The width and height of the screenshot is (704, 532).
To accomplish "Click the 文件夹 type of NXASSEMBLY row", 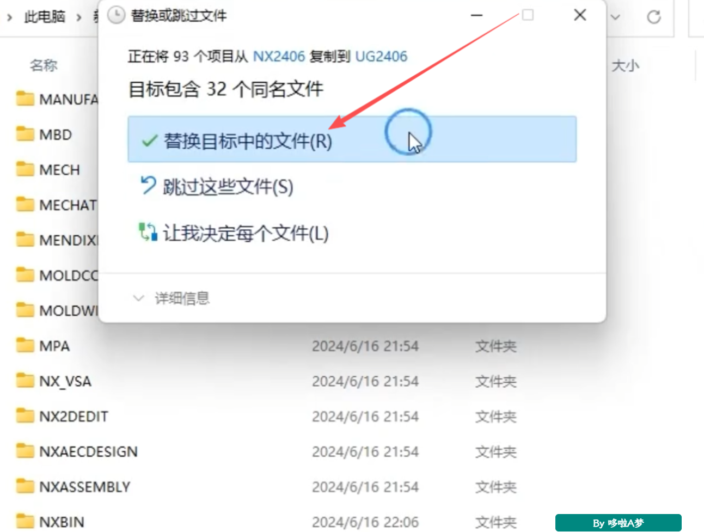I will pyautogui.click(x=496, y=487).
